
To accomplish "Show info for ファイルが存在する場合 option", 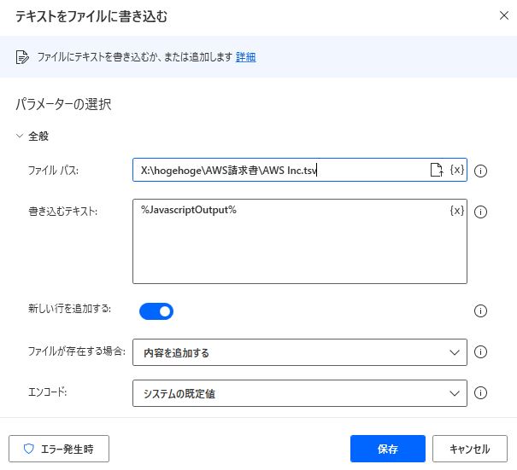I will (x=480, y=351).
